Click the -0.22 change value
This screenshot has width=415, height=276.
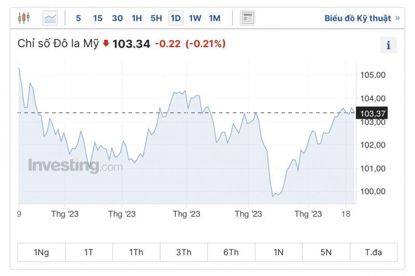pyautogui.click(x=168, y=44)
